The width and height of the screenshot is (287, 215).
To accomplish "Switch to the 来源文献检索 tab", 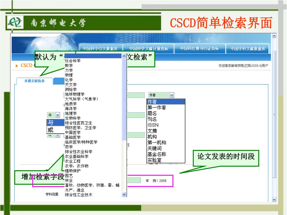I will (x=34, y=81).
